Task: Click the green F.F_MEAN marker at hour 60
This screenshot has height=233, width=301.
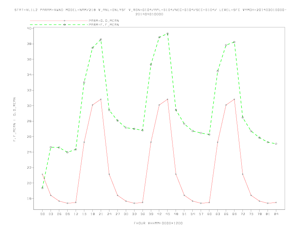Action: point(209,134)
